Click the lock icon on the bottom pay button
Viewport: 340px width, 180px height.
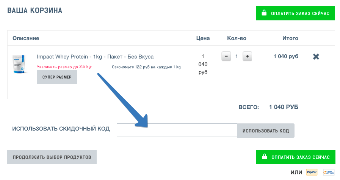[264, 157]
